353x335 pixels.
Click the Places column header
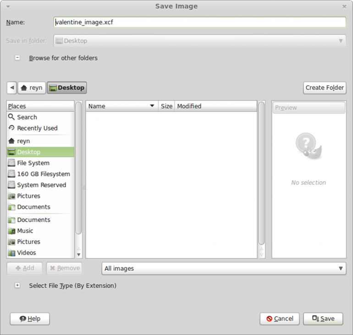pyautogui.click(x=40, y=106)
